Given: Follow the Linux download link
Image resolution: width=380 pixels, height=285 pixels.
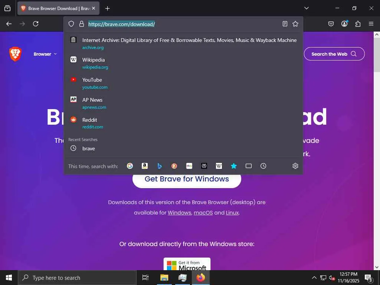Looking at the screenshot, I should 232,213.
